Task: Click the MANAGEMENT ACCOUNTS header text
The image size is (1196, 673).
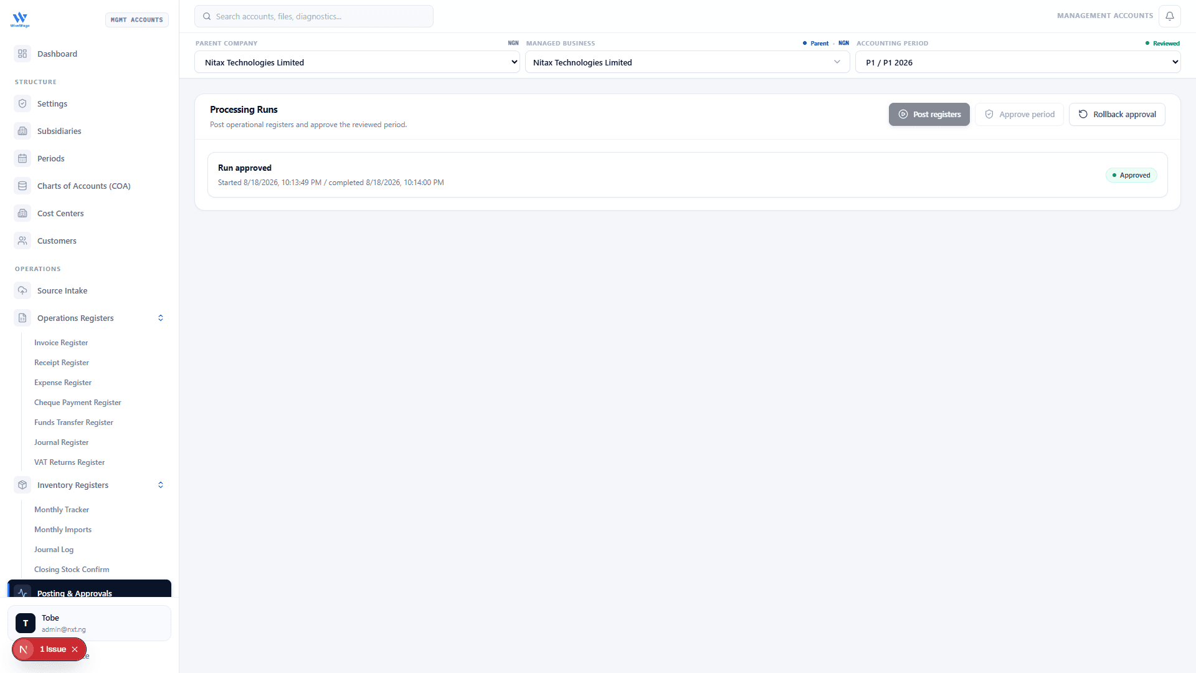Action: [1105, 16]
